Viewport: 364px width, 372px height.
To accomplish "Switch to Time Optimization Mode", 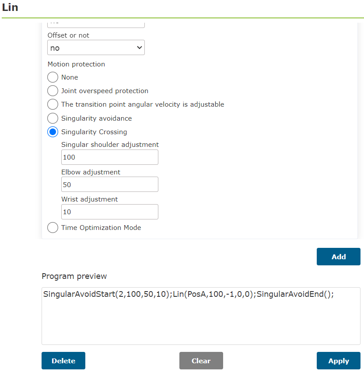I will (52, 227).
